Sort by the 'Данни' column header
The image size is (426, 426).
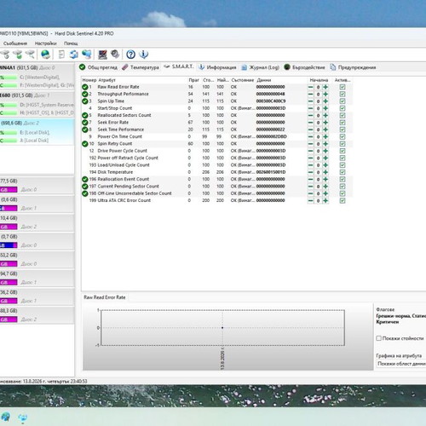pyautogui.click(x=264, y=80)
